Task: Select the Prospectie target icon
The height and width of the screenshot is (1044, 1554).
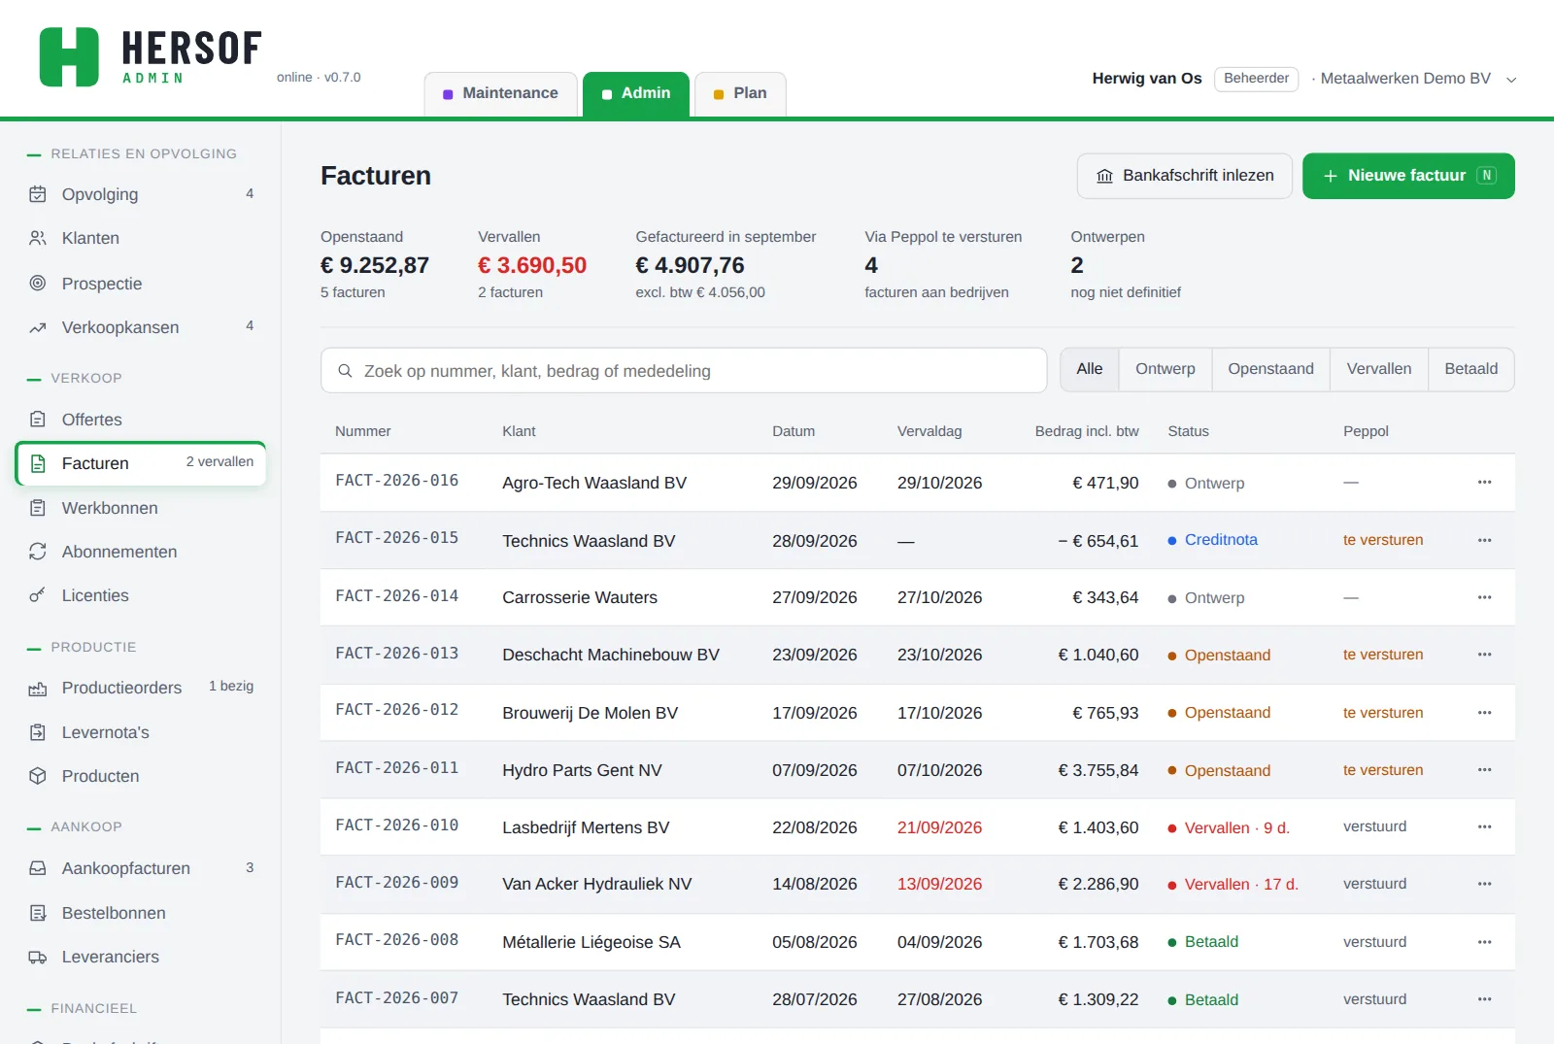Action: tap(38, 284)
